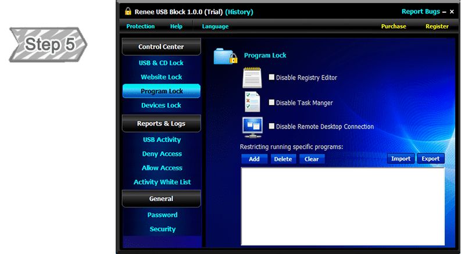
Task: Open Devices Lock in sidebar
Action: click(161, 105)
